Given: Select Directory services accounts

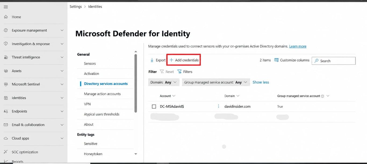Looking at the screenshot, I should (x=106, y=84).
